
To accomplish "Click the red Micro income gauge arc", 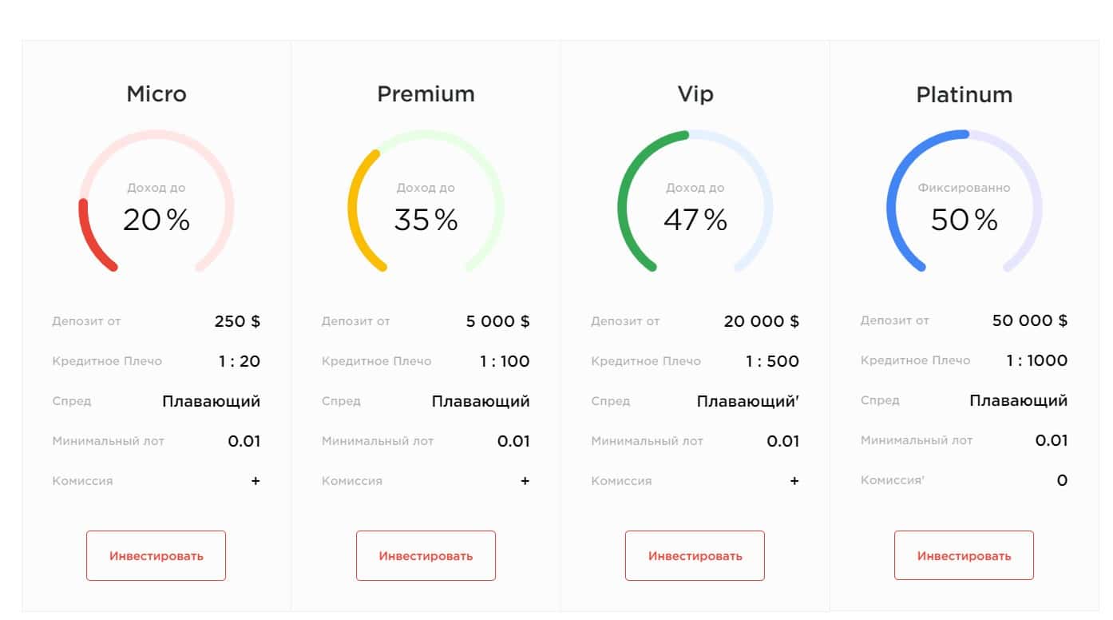I will pos(89,239).
